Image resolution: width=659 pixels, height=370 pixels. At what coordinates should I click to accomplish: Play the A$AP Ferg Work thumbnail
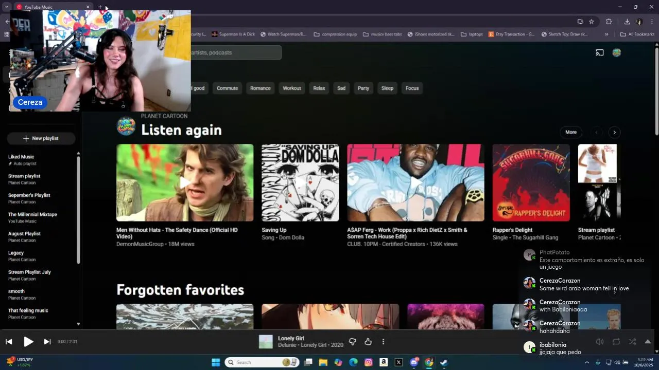(415, 182)
